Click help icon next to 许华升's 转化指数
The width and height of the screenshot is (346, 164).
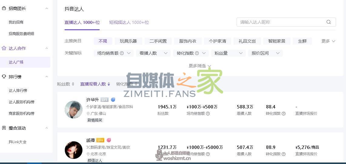click(284, 114)
